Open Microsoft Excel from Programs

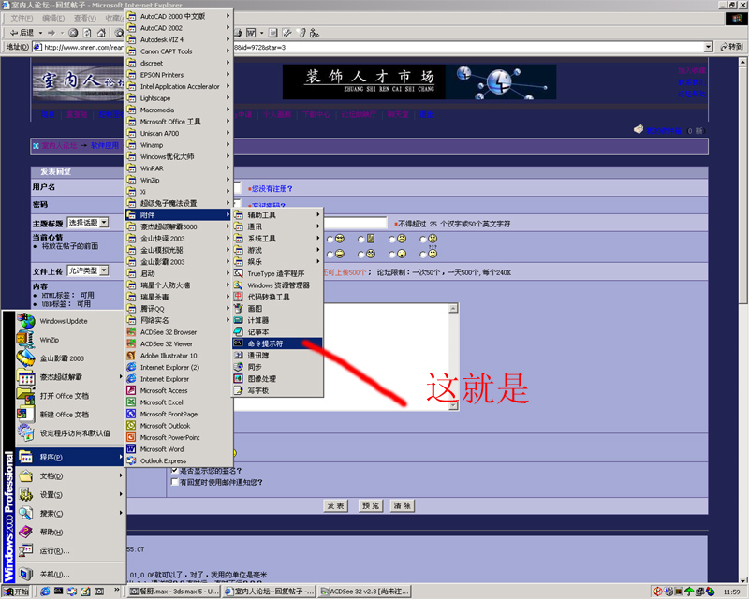pos(179,402)
